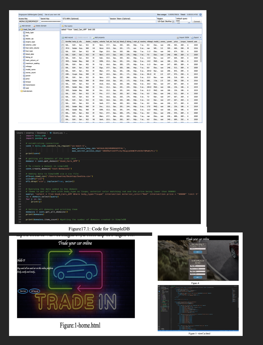
Task: Click the blue info icon beside Total
Action: (x=201, y=14)
